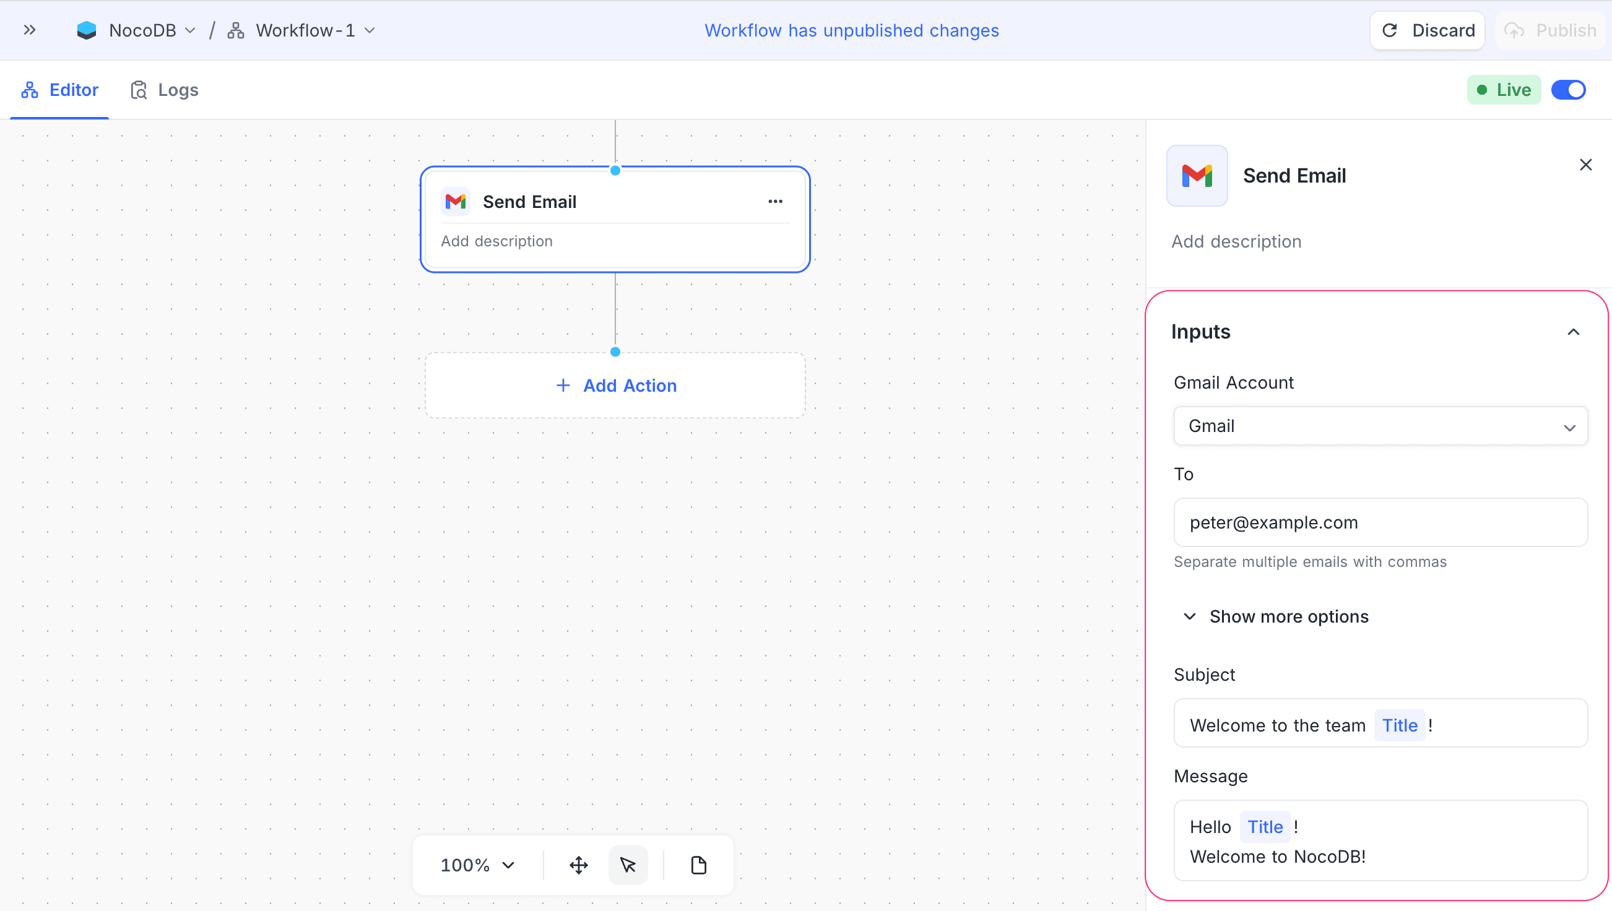The height and width of the screenshot is (911, 1612).
Task: Switch to the Logs tab
Action: (x=178, y=90)
